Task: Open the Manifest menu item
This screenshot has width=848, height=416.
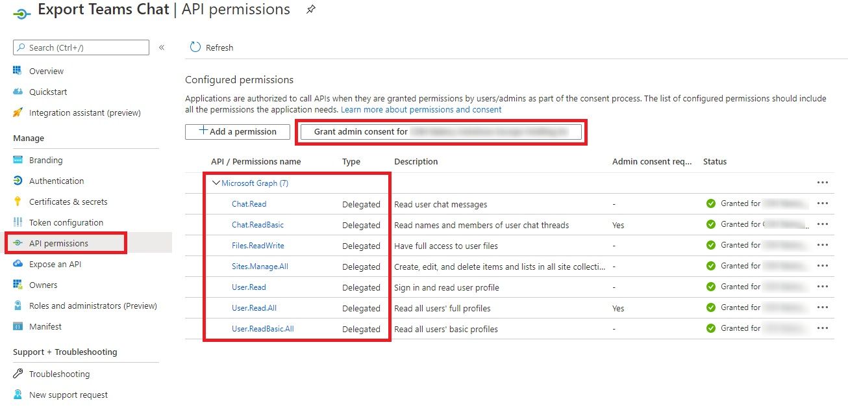Action: (x=45, y=326)
